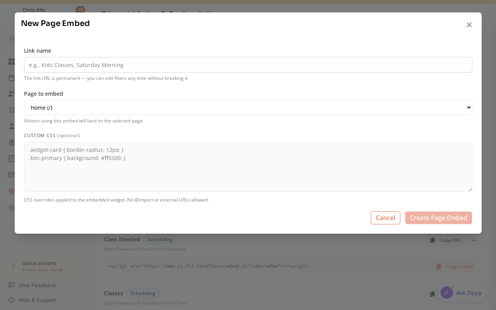Grab the Custom CSS textarea resize handle

click(x=470, y=189)
